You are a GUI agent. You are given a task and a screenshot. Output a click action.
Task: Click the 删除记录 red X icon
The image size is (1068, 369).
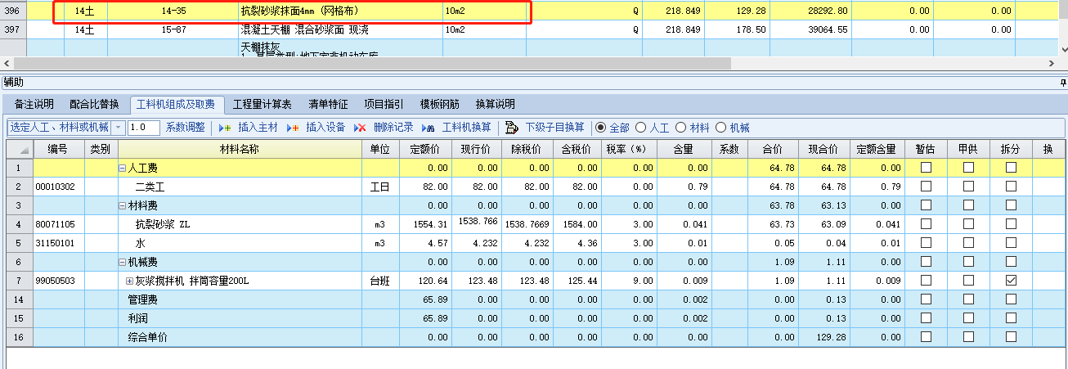point(361,128)
